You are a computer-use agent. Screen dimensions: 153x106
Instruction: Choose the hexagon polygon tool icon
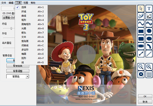[149, 31]
